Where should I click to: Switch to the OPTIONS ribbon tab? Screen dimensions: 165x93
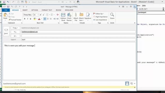(35, 10)
